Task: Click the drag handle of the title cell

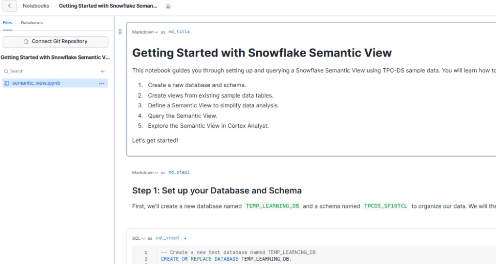Action: click(121, 32)
